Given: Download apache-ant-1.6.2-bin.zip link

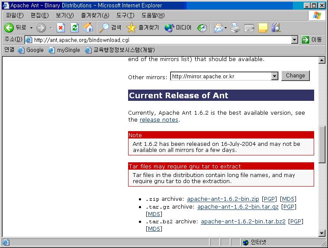Looking at the screenshot, I should [x=223, y=199].
